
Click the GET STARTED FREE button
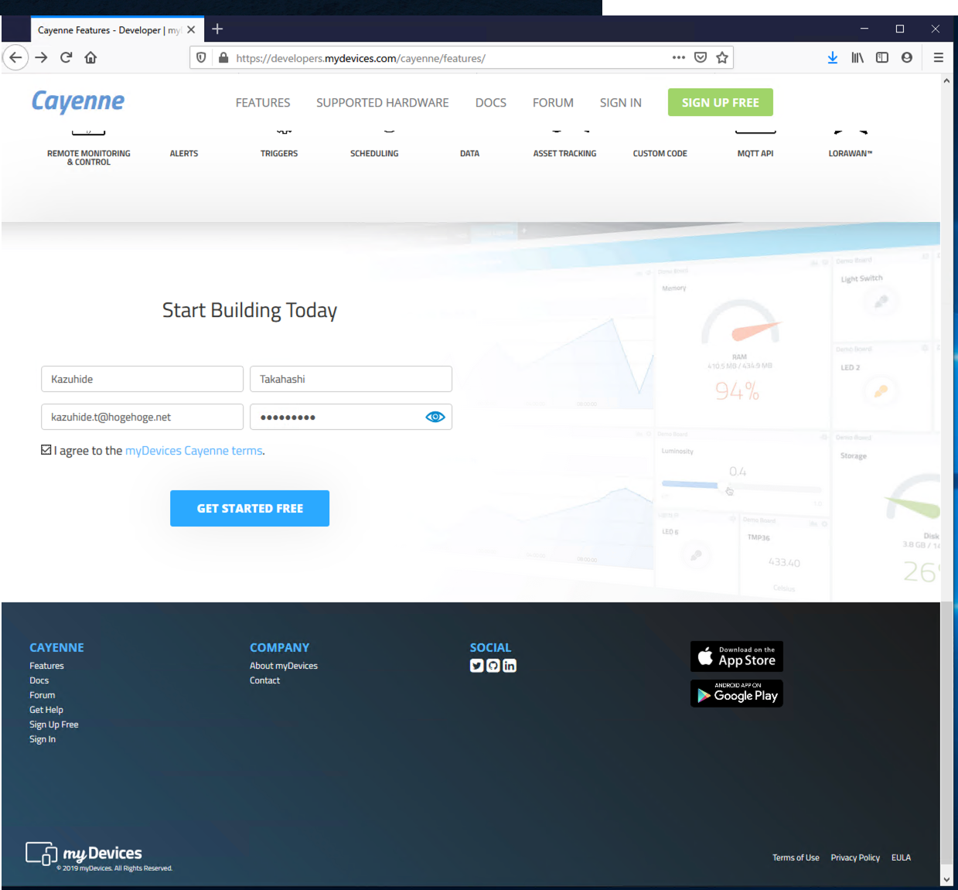coord(250,508)
